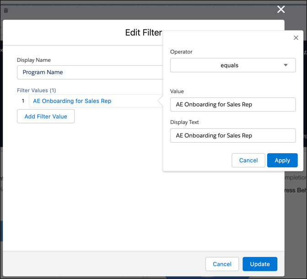Screen dimensions: 307x279
Task: Cancel the Edit Filter dialog
Action: point(222,264)
